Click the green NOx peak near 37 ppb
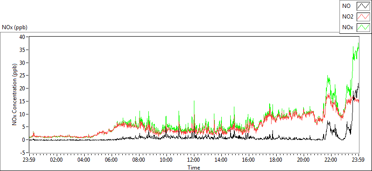Image resolution: width=372 pixels, height=171 pixels. (x=358, y=44)
